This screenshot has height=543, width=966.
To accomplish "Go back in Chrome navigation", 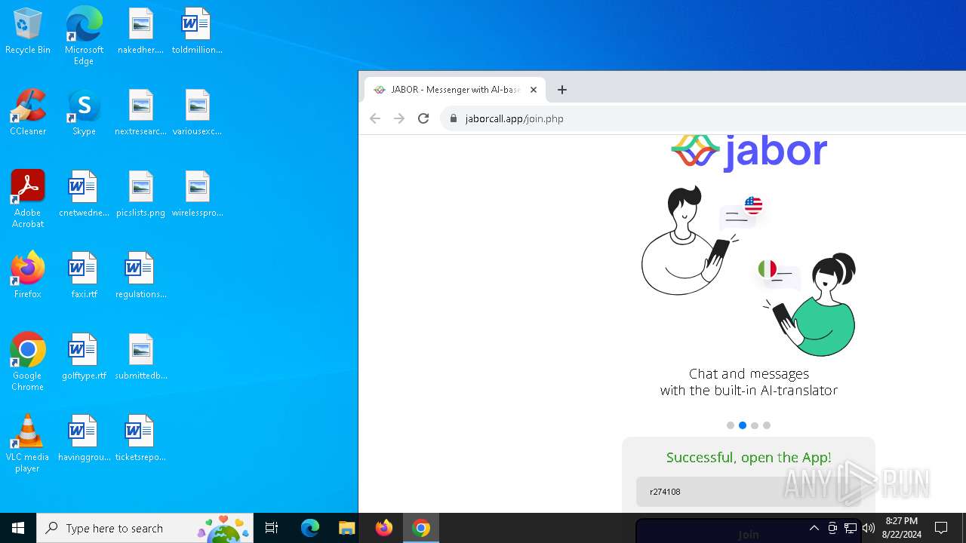I will [375, 118].
